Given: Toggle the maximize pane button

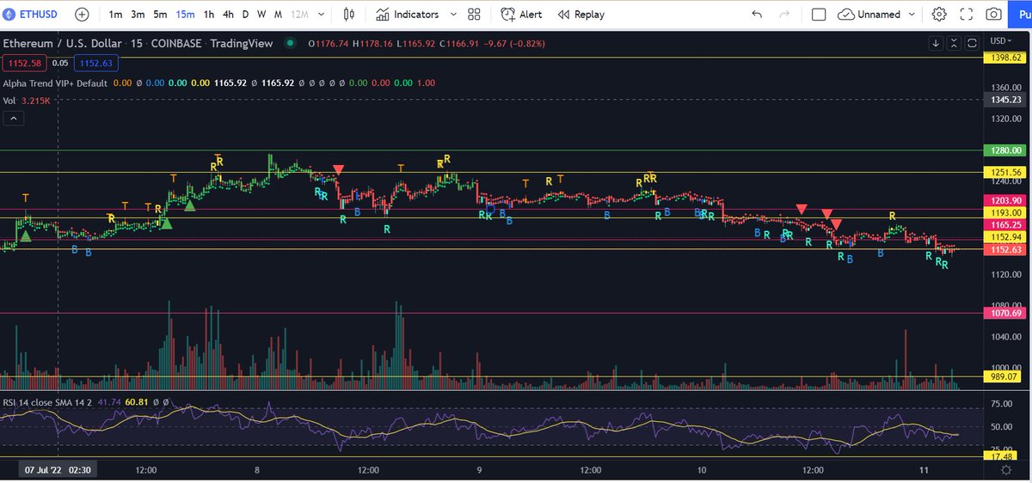Looking at the screenshot, I should (x=972, y=42).
